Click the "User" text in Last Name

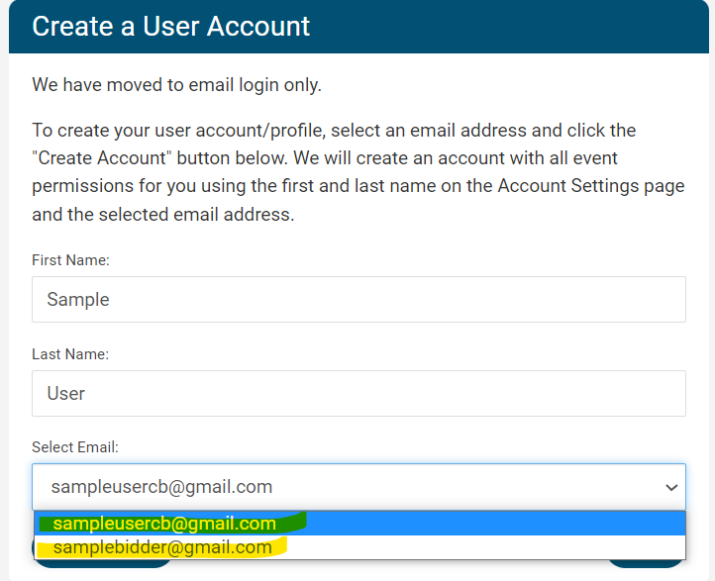pyautogui.click(x=66, y=393)
